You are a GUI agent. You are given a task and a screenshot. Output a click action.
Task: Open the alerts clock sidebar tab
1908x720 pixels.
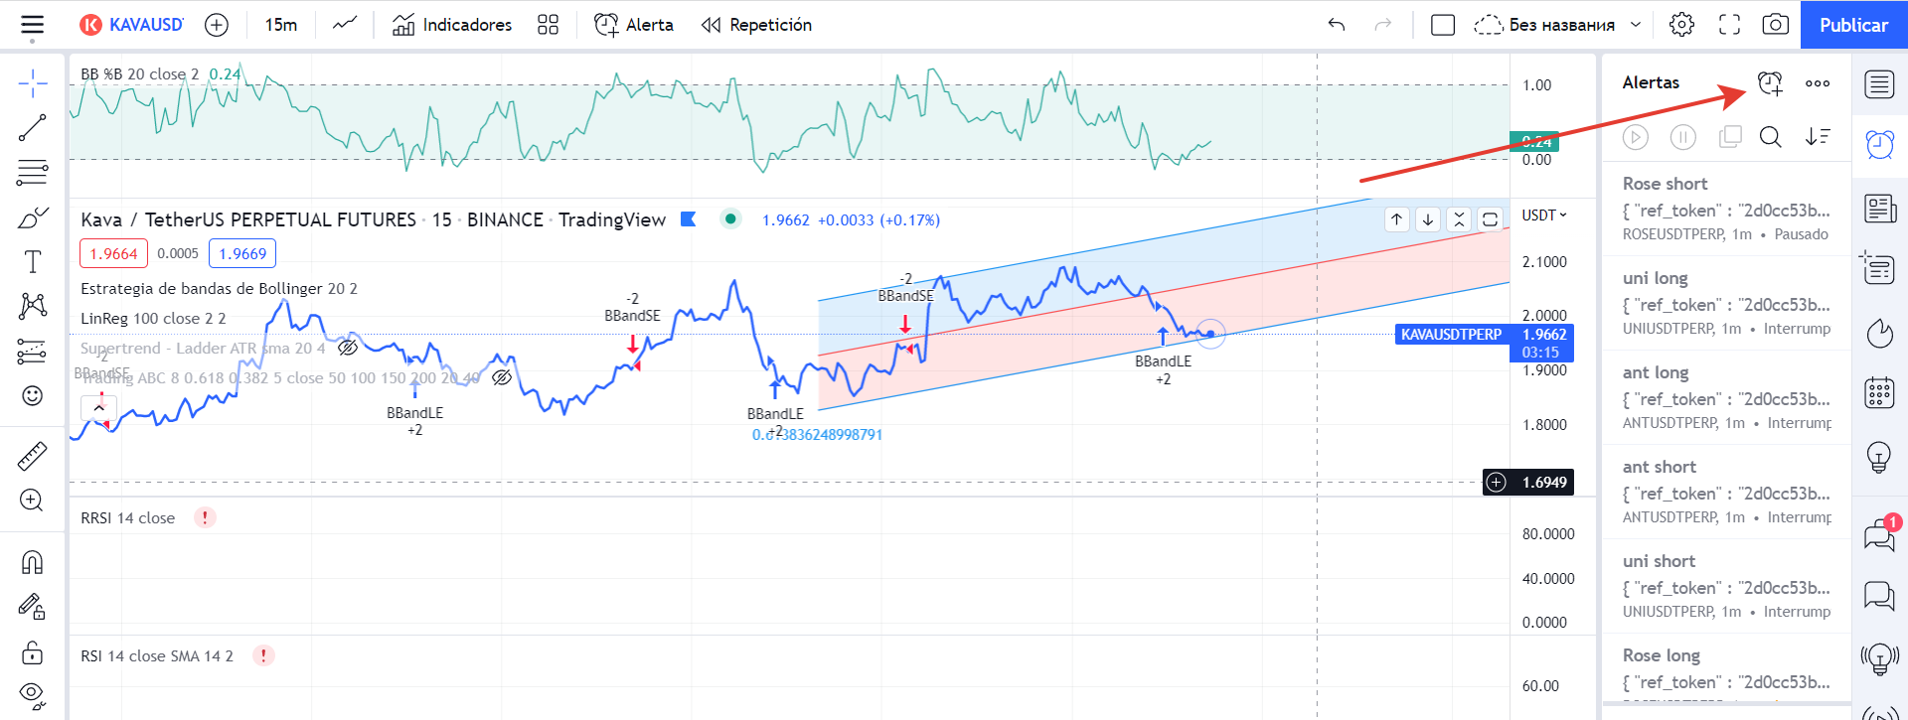[x=1879, y=145]
